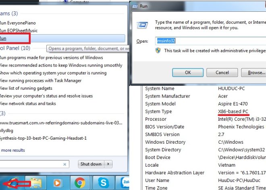266x190 pixels.
Task: Click the Run dialog program icon
Action: 142,25
